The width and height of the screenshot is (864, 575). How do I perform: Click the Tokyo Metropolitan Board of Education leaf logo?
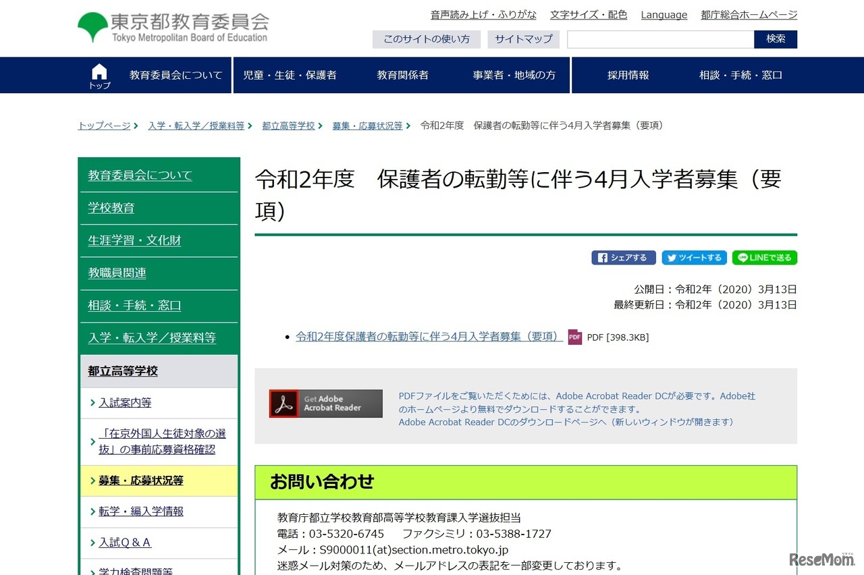pyautogui.click(x=92, y=26)
